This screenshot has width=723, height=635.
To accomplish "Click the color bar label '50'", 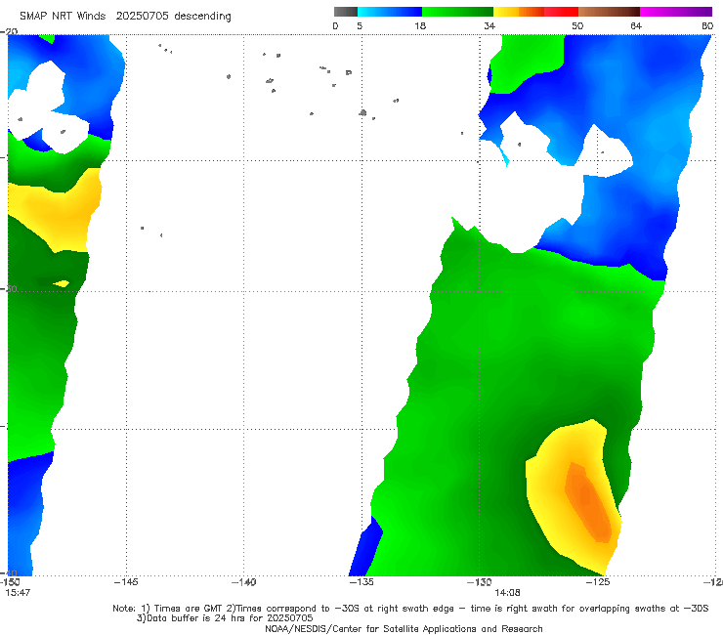I will point(577,25).
